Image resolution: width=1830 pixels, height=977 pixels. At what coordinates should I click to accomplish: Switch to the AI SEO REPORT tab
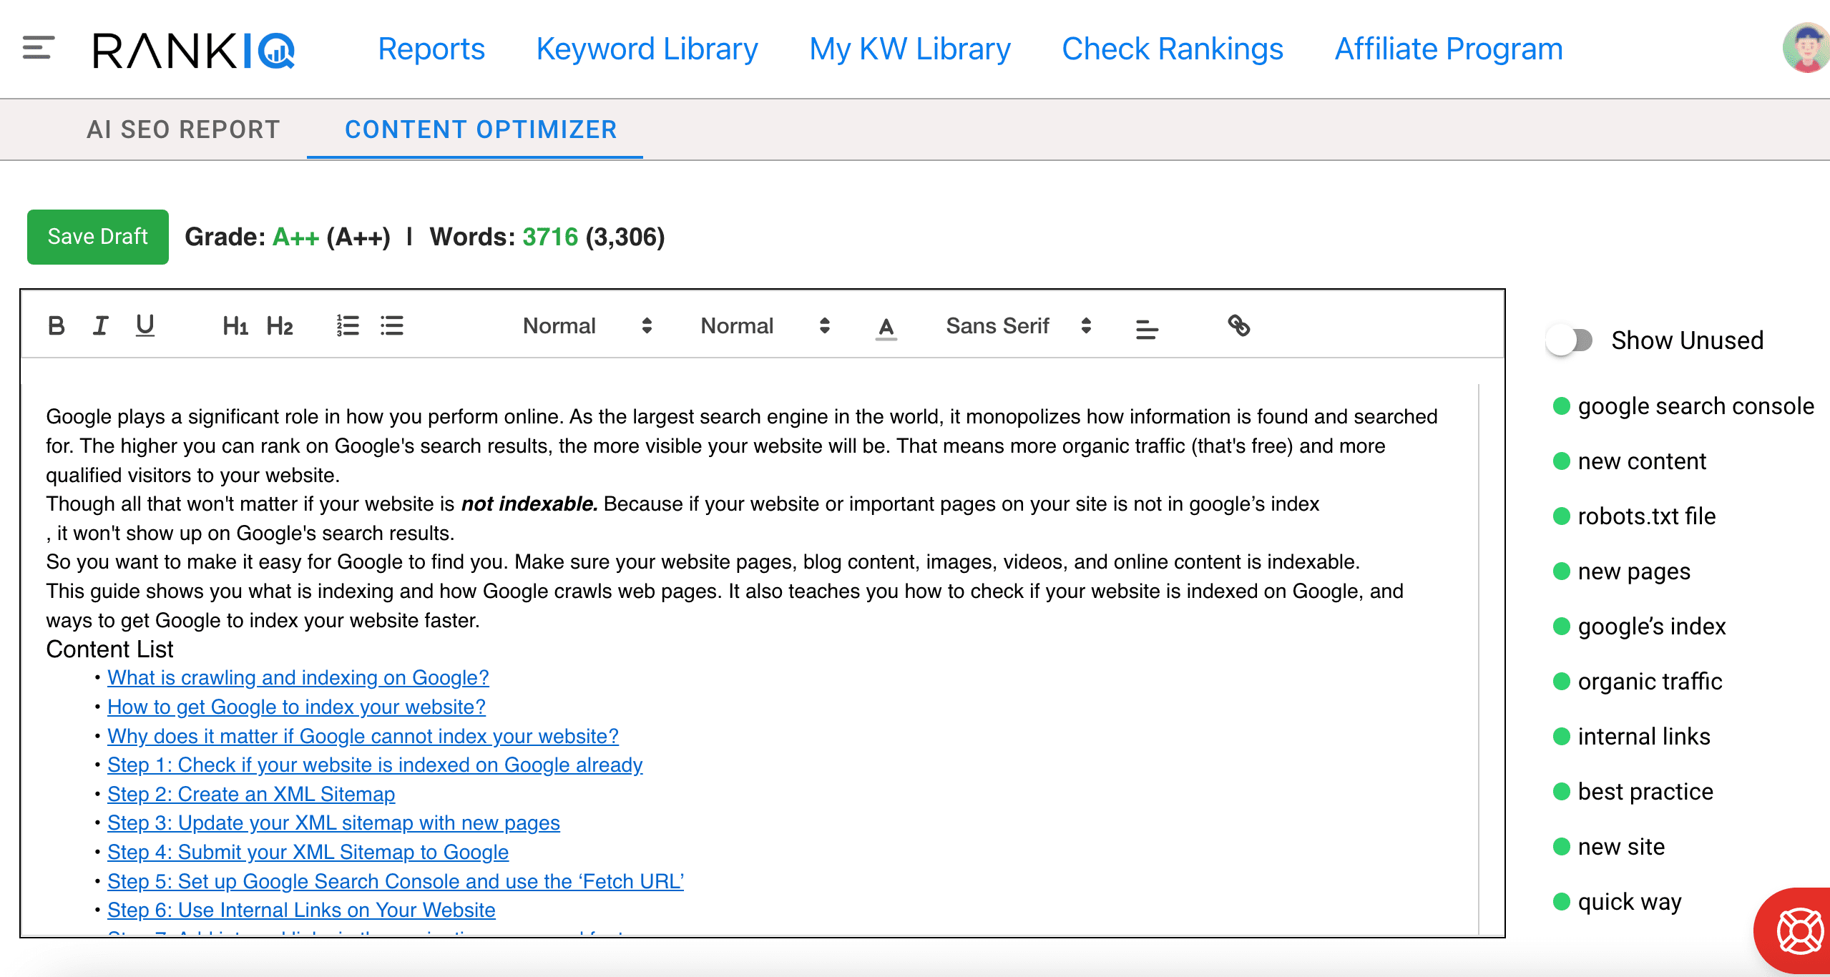(183, 129)
